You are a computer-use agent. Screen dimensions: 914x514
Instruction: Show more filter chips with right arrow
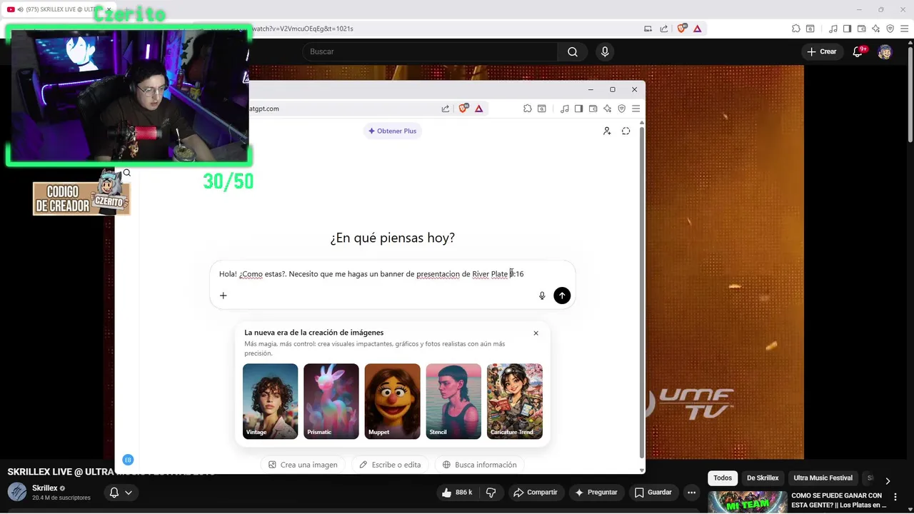click(x=888, y=480)
